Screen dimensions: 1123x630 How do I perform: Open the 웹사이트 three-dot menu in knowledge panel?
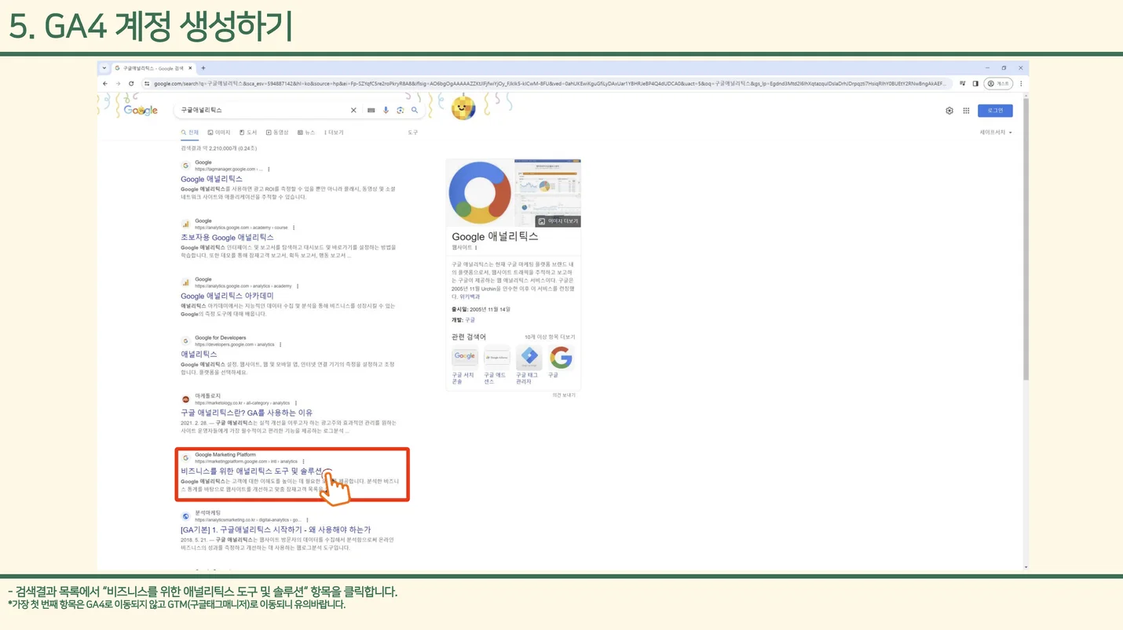tap(476, 248)
